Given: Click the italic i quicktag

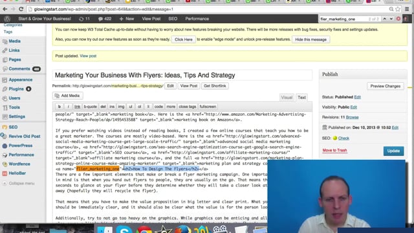Looking at the screenshot, I should pyautogui.click(x=68, y=107).
